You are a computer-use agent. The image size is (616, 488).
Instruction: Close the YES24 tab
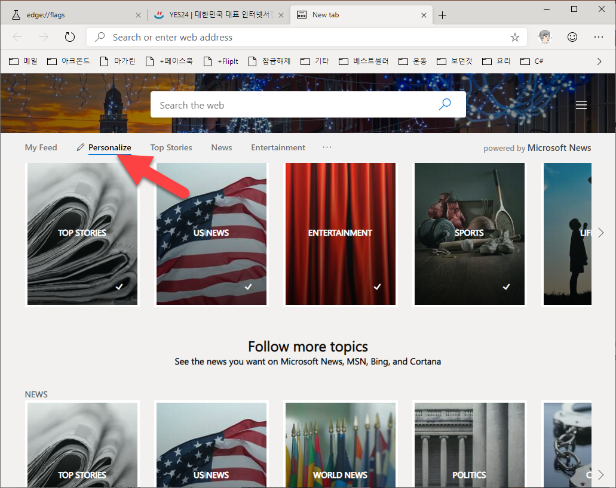click(x=281, y=16)
